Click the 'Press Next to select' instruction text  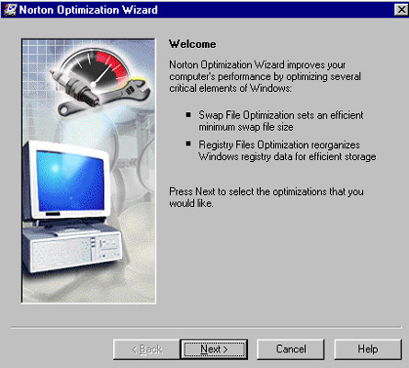point(267,197)
